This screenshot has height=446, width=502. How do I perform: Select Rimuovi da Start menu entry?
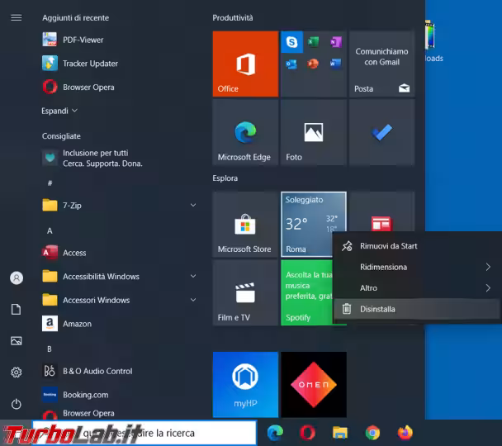point(417,246)
